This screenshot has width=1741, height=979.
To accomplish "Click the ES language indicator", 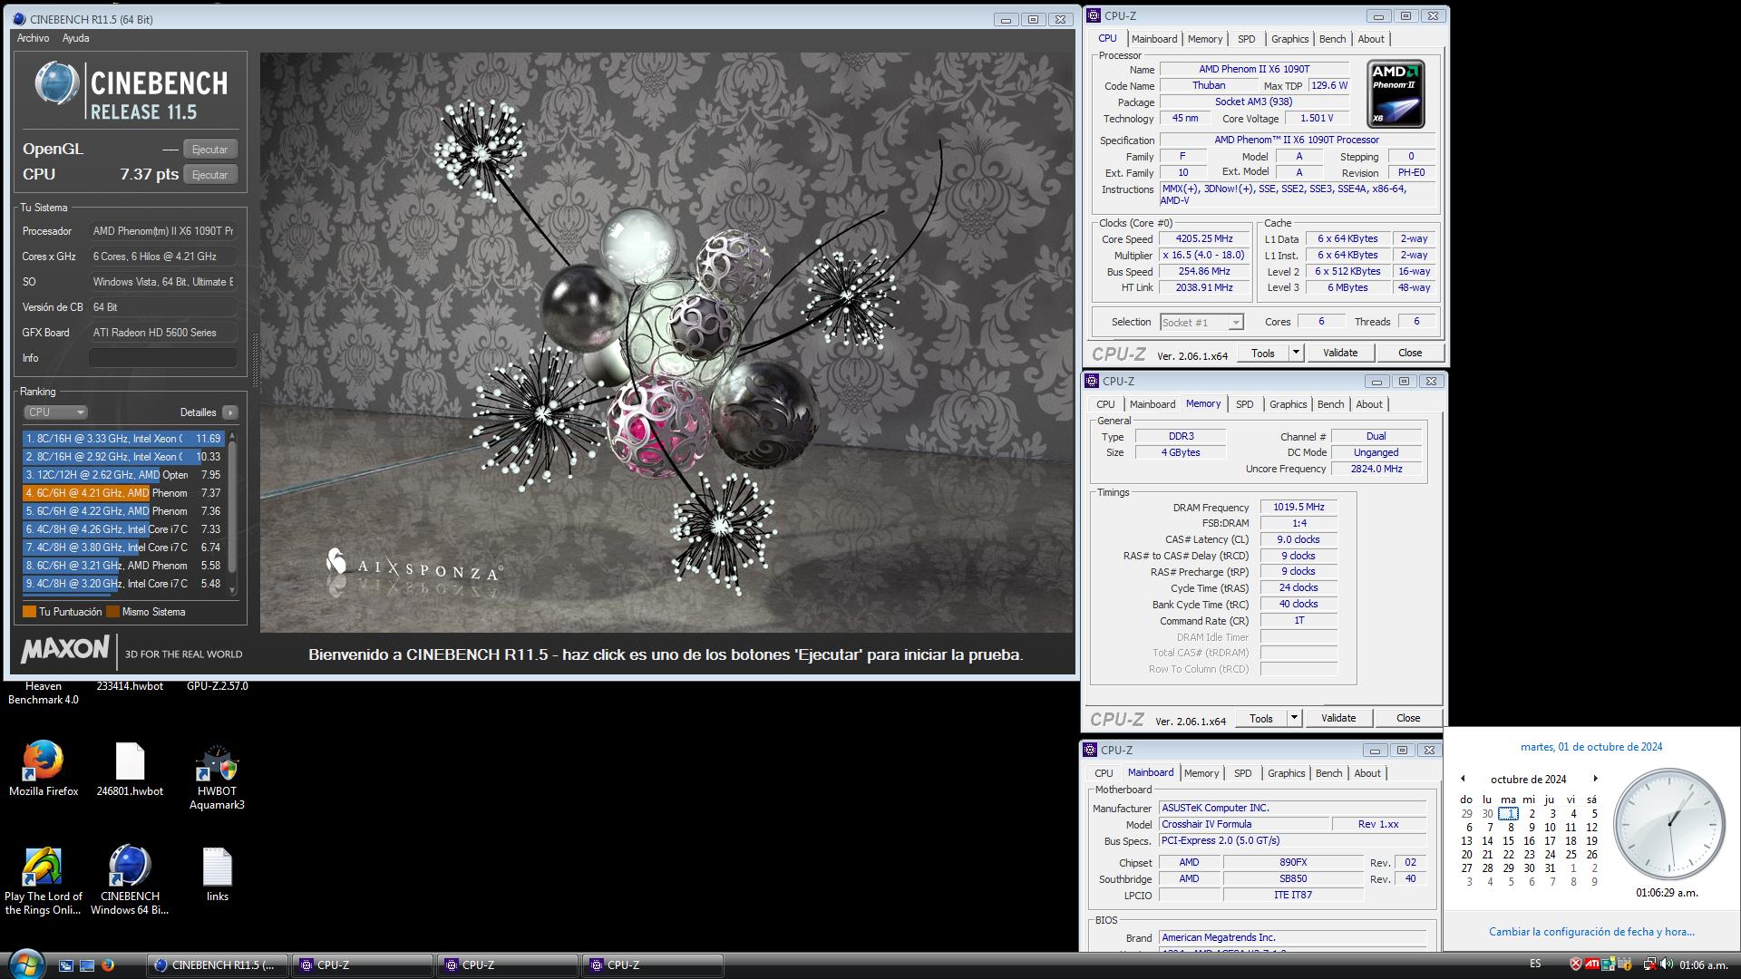I will [x=1535, y=964].
